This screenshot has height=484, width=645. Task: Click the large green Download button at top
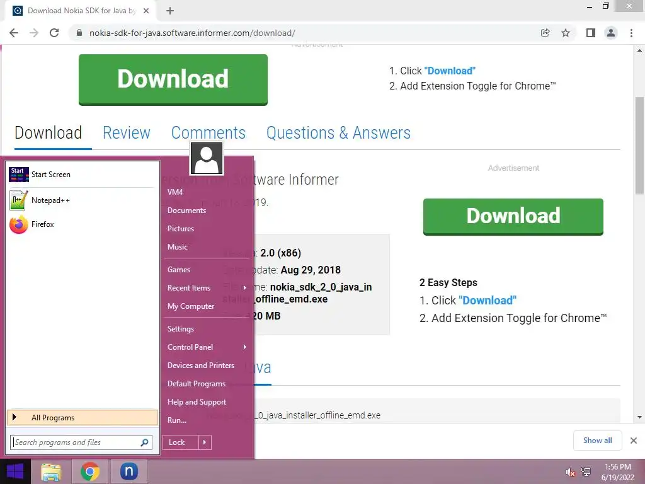(x=173, y=79)
